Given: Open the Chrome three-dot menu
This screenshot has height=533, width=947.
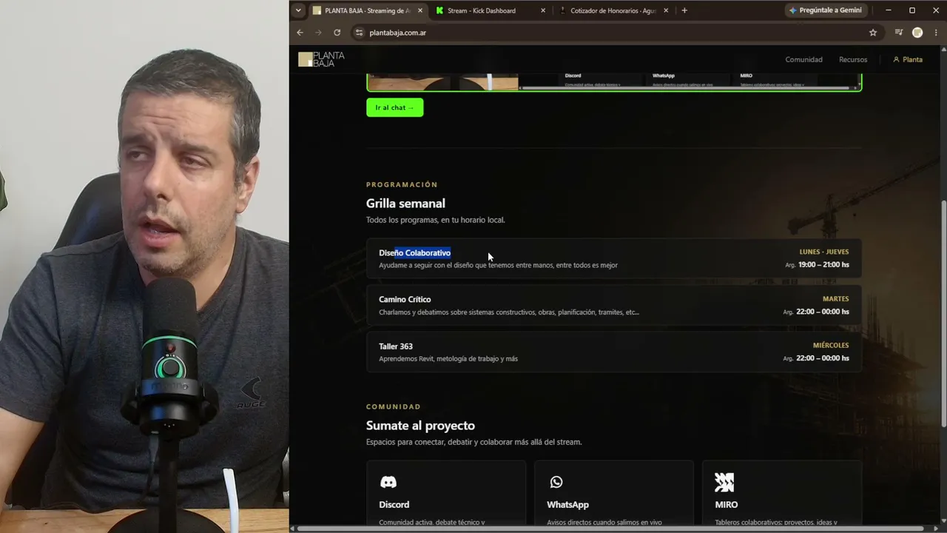Looking at the screenshot, I should (936, 33).
